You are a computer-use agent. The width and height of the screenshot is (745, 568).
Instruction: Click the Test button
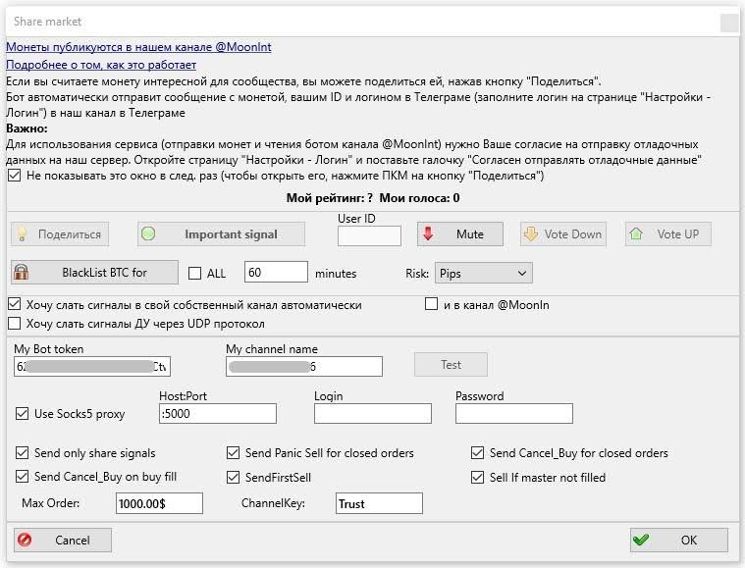pos(451,365)
